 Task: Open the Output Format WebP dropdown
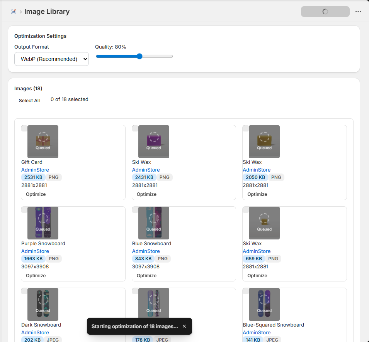click(x=51, y=59)
